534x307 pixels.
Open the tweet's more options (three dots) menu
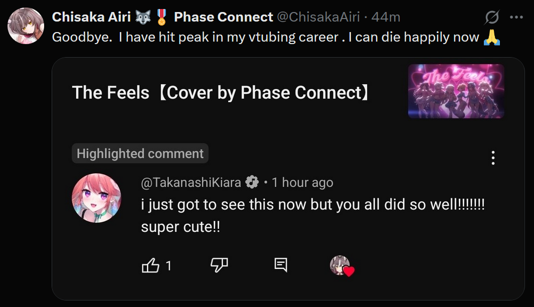(x=516, y=17)
